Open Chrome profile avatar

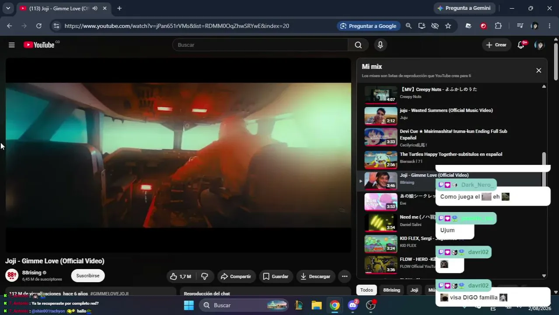coord(535,26)
